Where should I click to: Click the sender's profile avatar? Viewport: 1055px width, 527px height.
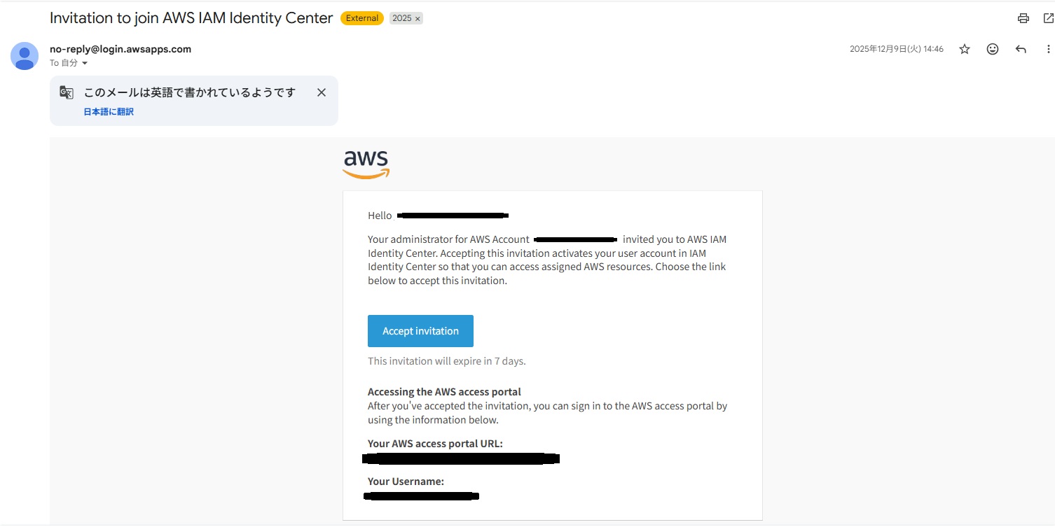point(25,56)
